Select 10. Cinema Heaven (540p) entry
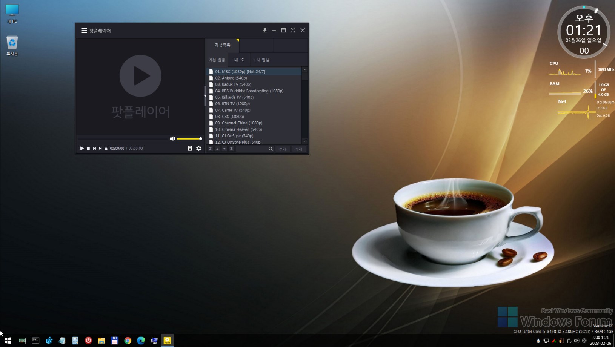Image resolution: width=615 pixels, height=347 pixels. 254,129
